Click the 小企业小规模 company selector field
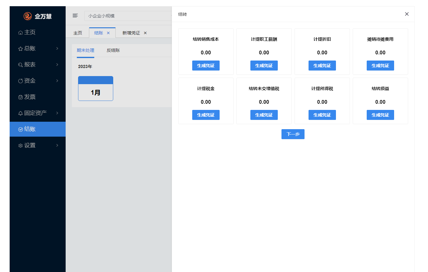 click(x=128, y=16)
